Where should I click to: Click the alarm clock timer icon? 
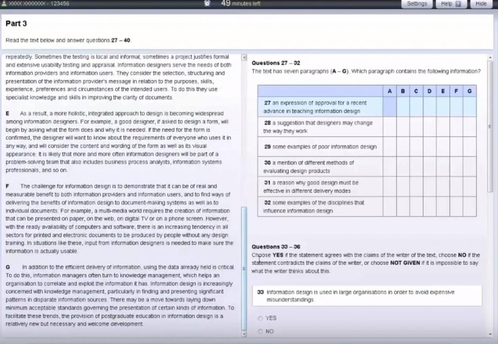pos(207,3)
